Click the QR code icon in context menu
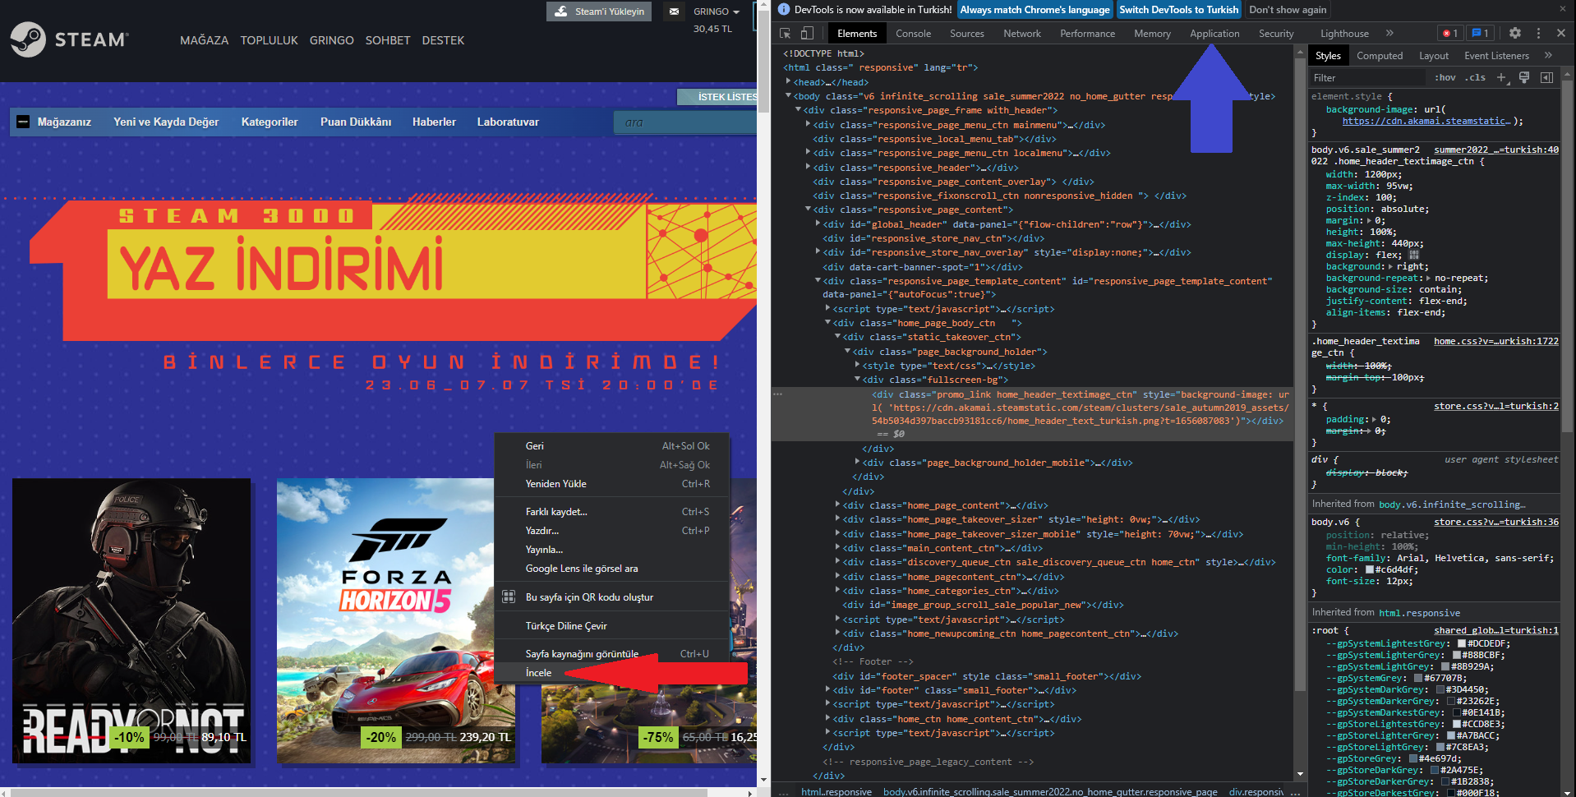This screenshot has width=1576, height=797. coord(509,597)
